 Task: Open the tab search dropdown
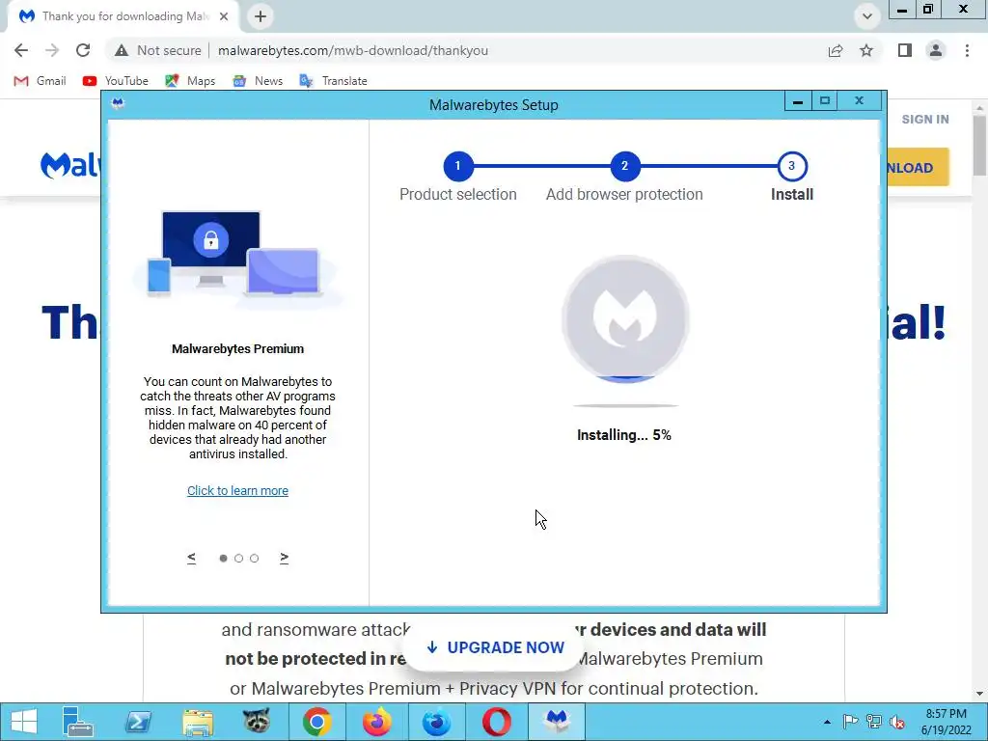[867, 16]
